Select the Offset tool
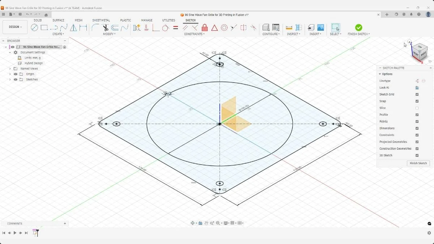 point(115,27)
